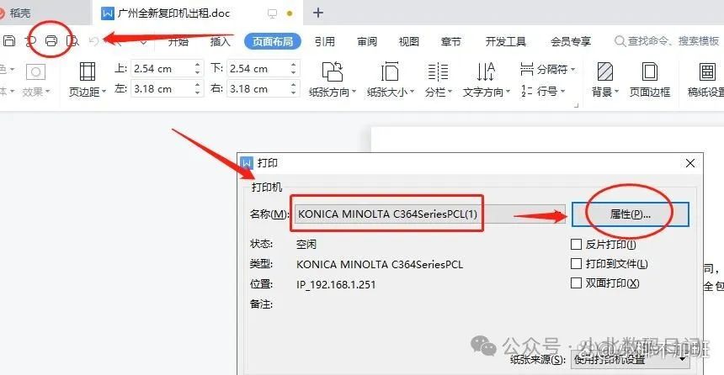Click the print icon in quick toolbar
The image size is (724, 375).
51,41
